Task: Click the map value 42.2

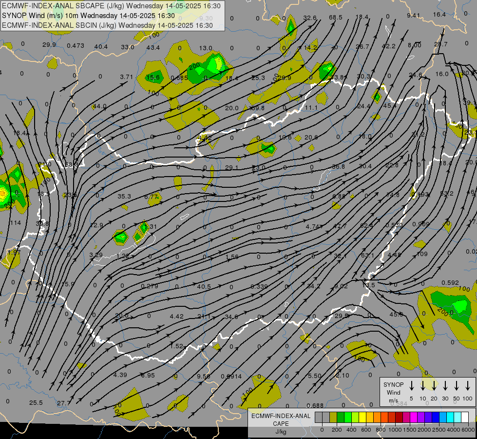Action: 388,46
